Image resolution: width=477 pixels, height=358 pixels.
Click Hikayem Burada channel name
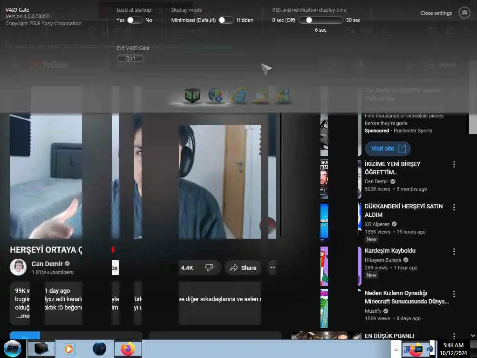click(383, 260)
